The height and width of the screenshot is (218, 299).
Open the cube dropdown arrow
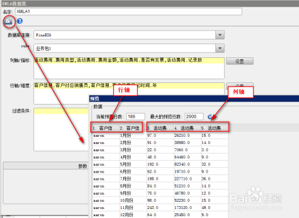220,48
